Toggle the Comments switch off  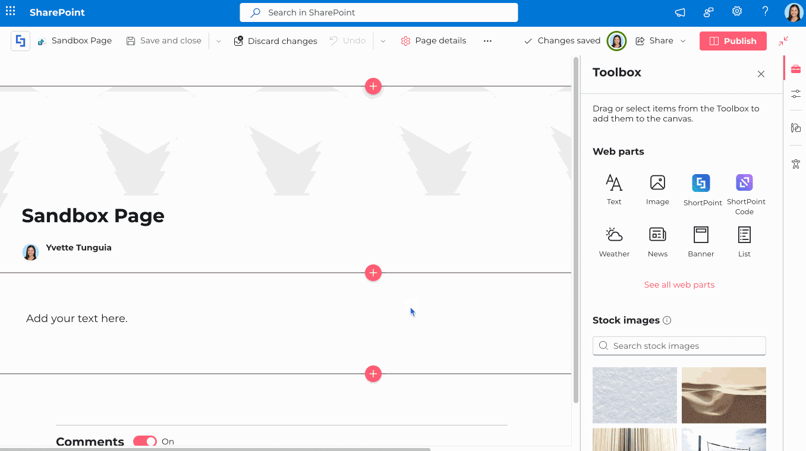144,441
